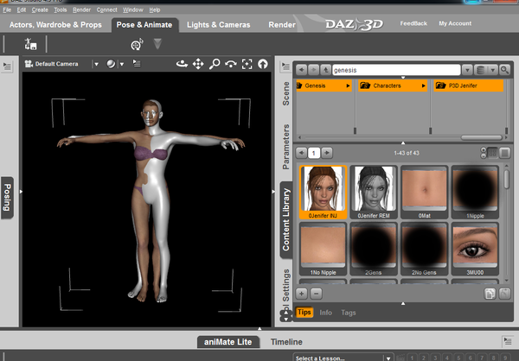Screen dimensions: 519x361
Task: Expand the draw style dropdown arrow
Action: (x=121, y=64)
